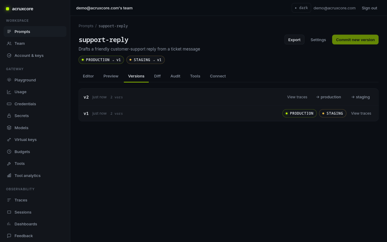Screen dimensions: 387x242
Task: Select the v2 version label
Action: pyautogui.click(x=86, y=97)
